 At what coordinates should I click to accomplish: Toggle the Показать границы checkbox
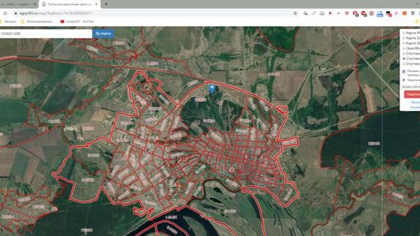click(404, 71)
